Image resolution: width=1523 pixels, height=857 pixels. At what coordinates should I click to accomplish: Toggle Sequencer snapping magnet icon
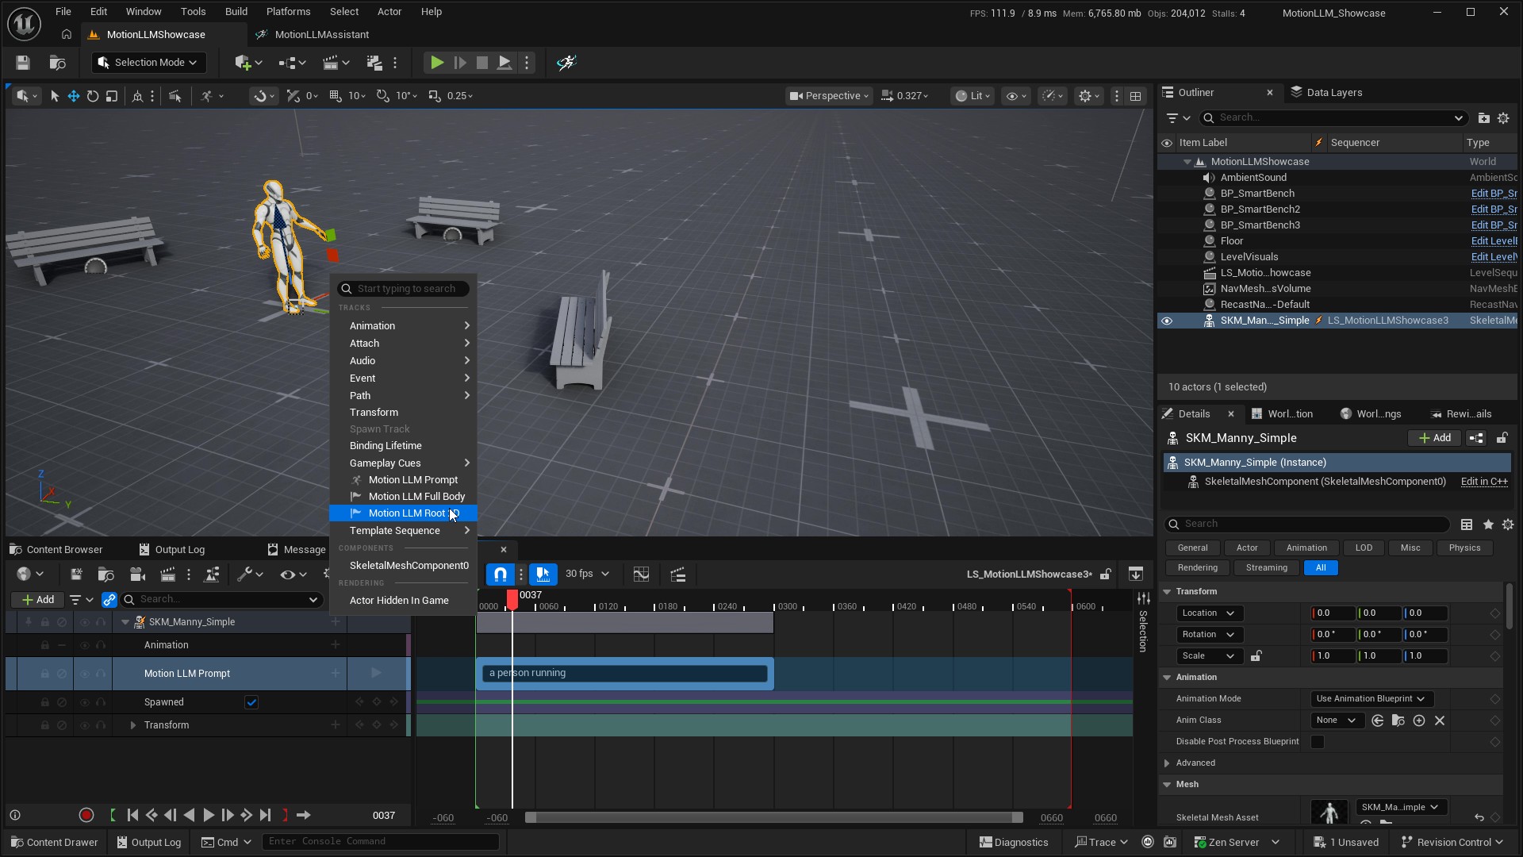click(501, 575)
